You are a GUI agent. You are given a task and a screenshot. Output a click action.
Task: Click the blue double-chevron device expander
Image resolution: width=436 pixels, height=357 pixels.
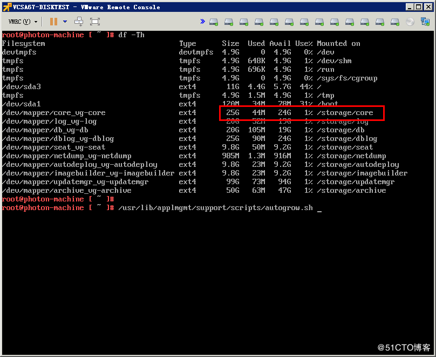pos(202,22)
